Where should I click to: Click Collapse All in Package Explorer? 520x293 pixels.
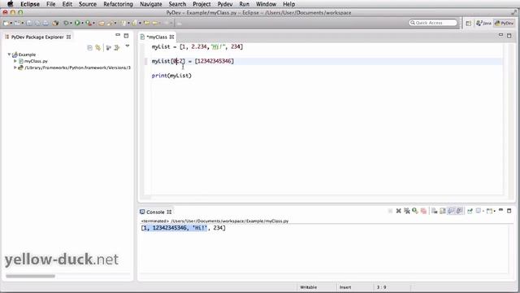click(x=89, y=48)
